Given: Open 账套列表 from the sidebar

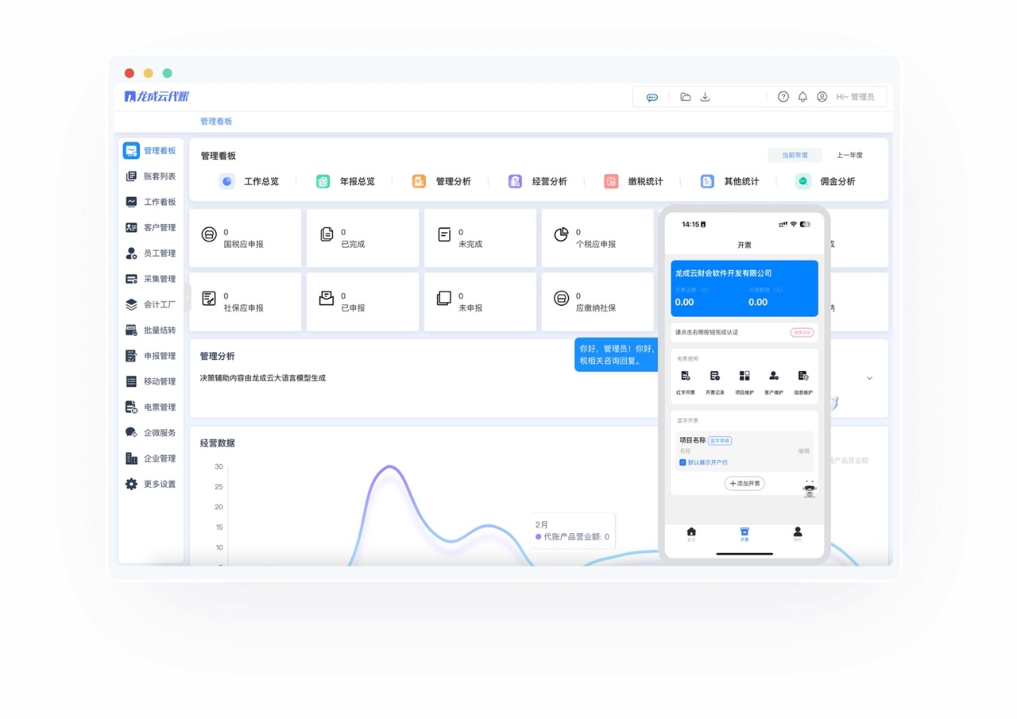Looking at the screenshot, I should point(151,176).
